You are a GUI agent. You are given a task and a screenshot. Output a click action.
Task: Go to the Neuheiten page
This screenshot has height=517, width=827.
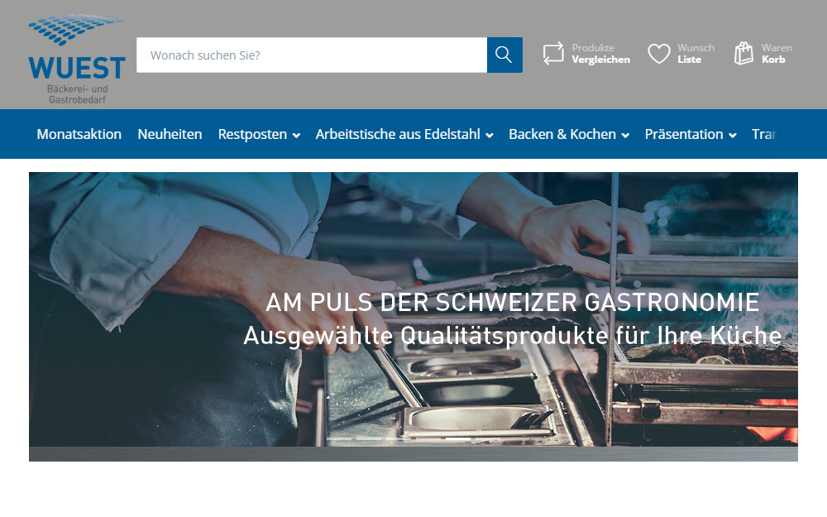(170, 134)
